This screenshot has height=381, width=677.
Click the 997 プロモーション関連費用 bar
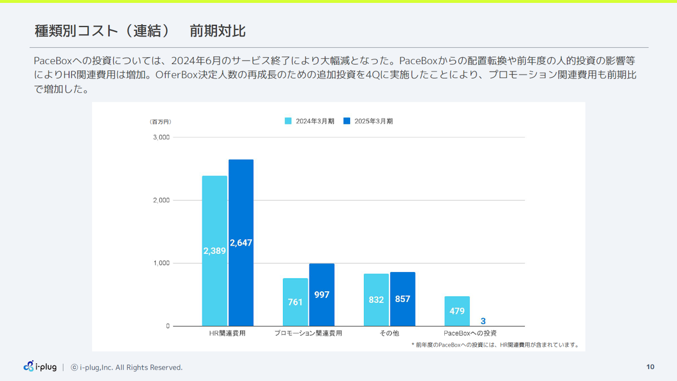pyautogui.click(x=322, y=295)
